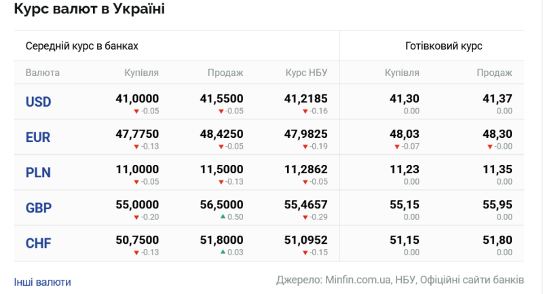Switch to "Середній курс в банках" tab
The image size is (543, 294).
[82, 46]
